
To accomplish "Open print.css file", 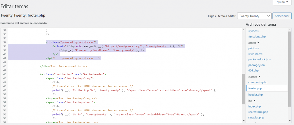I will (254, 48).
